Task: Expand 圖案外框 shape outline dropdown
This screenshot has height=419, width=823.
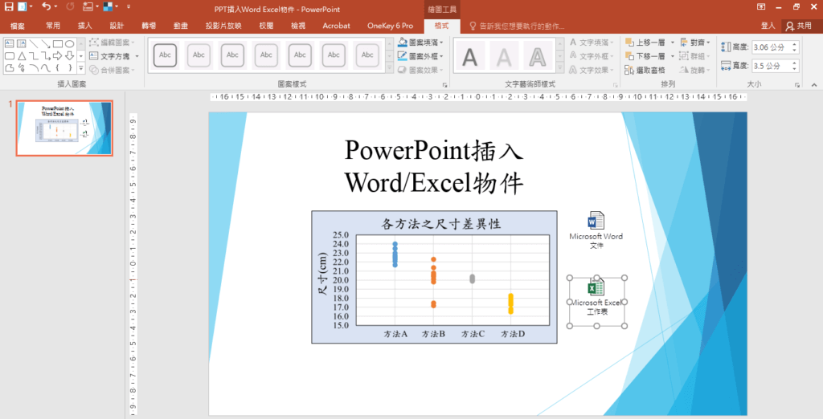Action: pos(422,56)
